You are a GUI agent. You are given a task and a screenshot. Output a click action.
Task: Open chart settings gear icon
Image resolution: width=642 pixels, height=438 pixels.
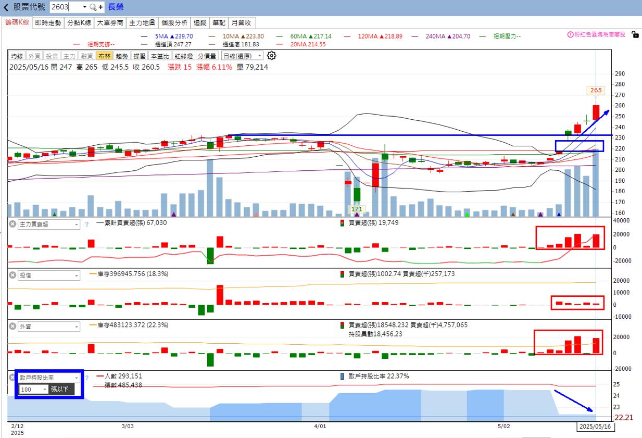[271, 56]
